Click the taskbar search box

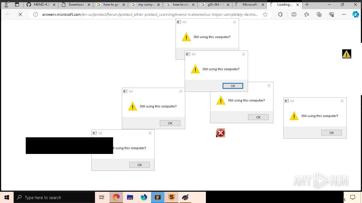(54, 197)
